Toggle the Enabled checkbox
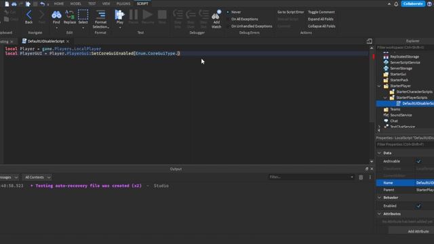Screen dimensions: 434x244 pos(418,206)
